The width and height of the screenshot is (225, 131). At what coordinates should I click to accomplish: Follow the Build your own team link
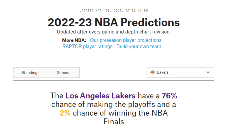139,46
